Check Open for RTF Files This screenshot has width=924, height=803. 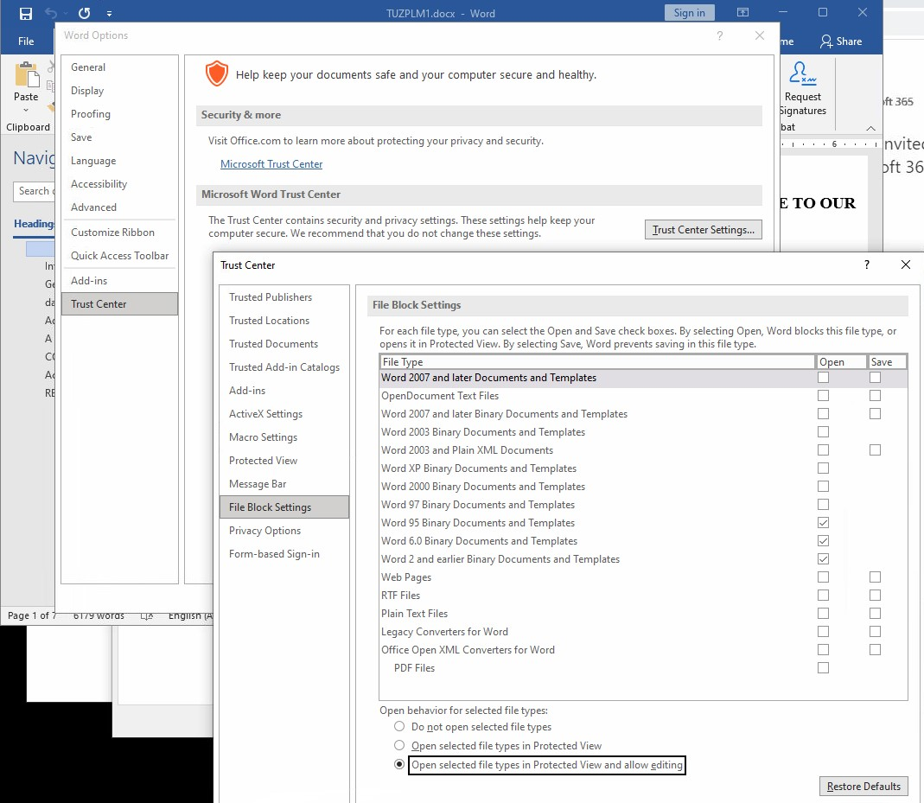pyautogui.click(x=823, y=596)
